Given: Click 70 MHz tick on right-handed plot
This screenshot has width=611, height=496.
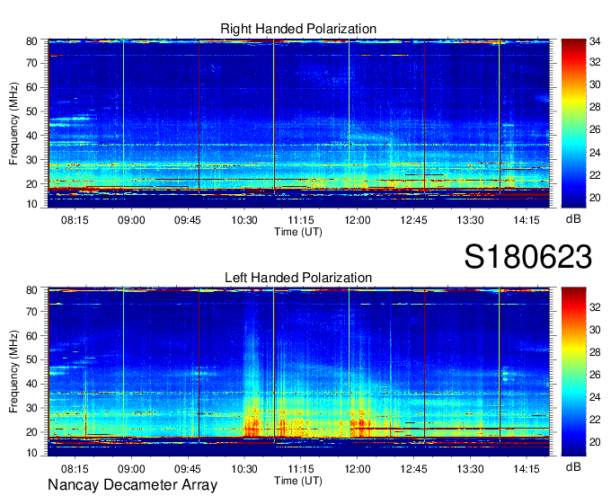Looking at the screenshot, I should click(x=31, y=63).
